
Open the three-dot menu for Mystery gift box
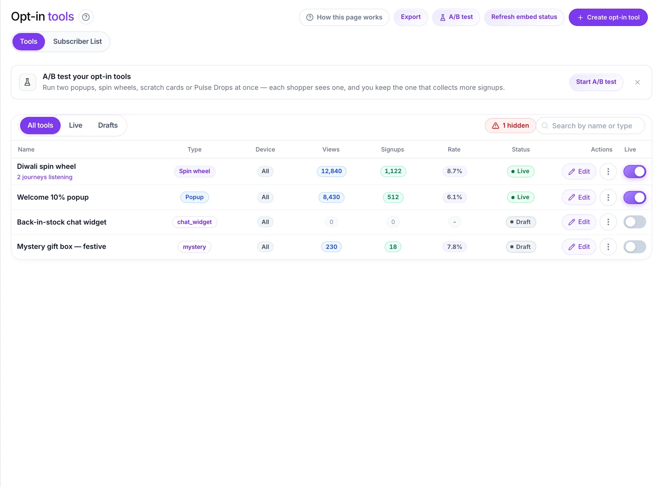coord(608,247)
